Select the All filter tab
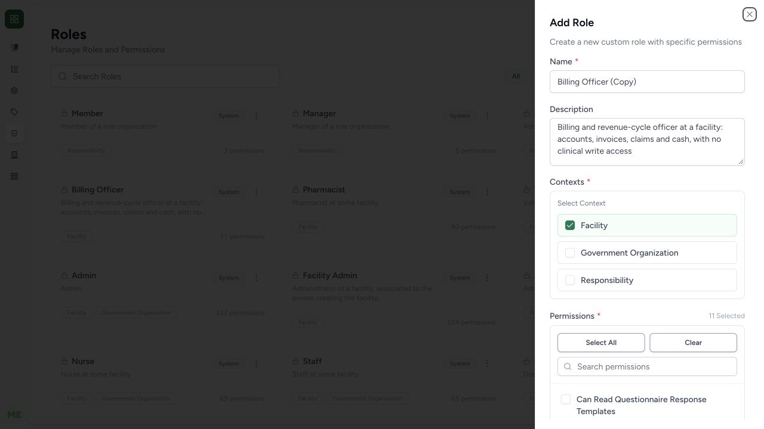764x429 pixels. pos(516,76)
